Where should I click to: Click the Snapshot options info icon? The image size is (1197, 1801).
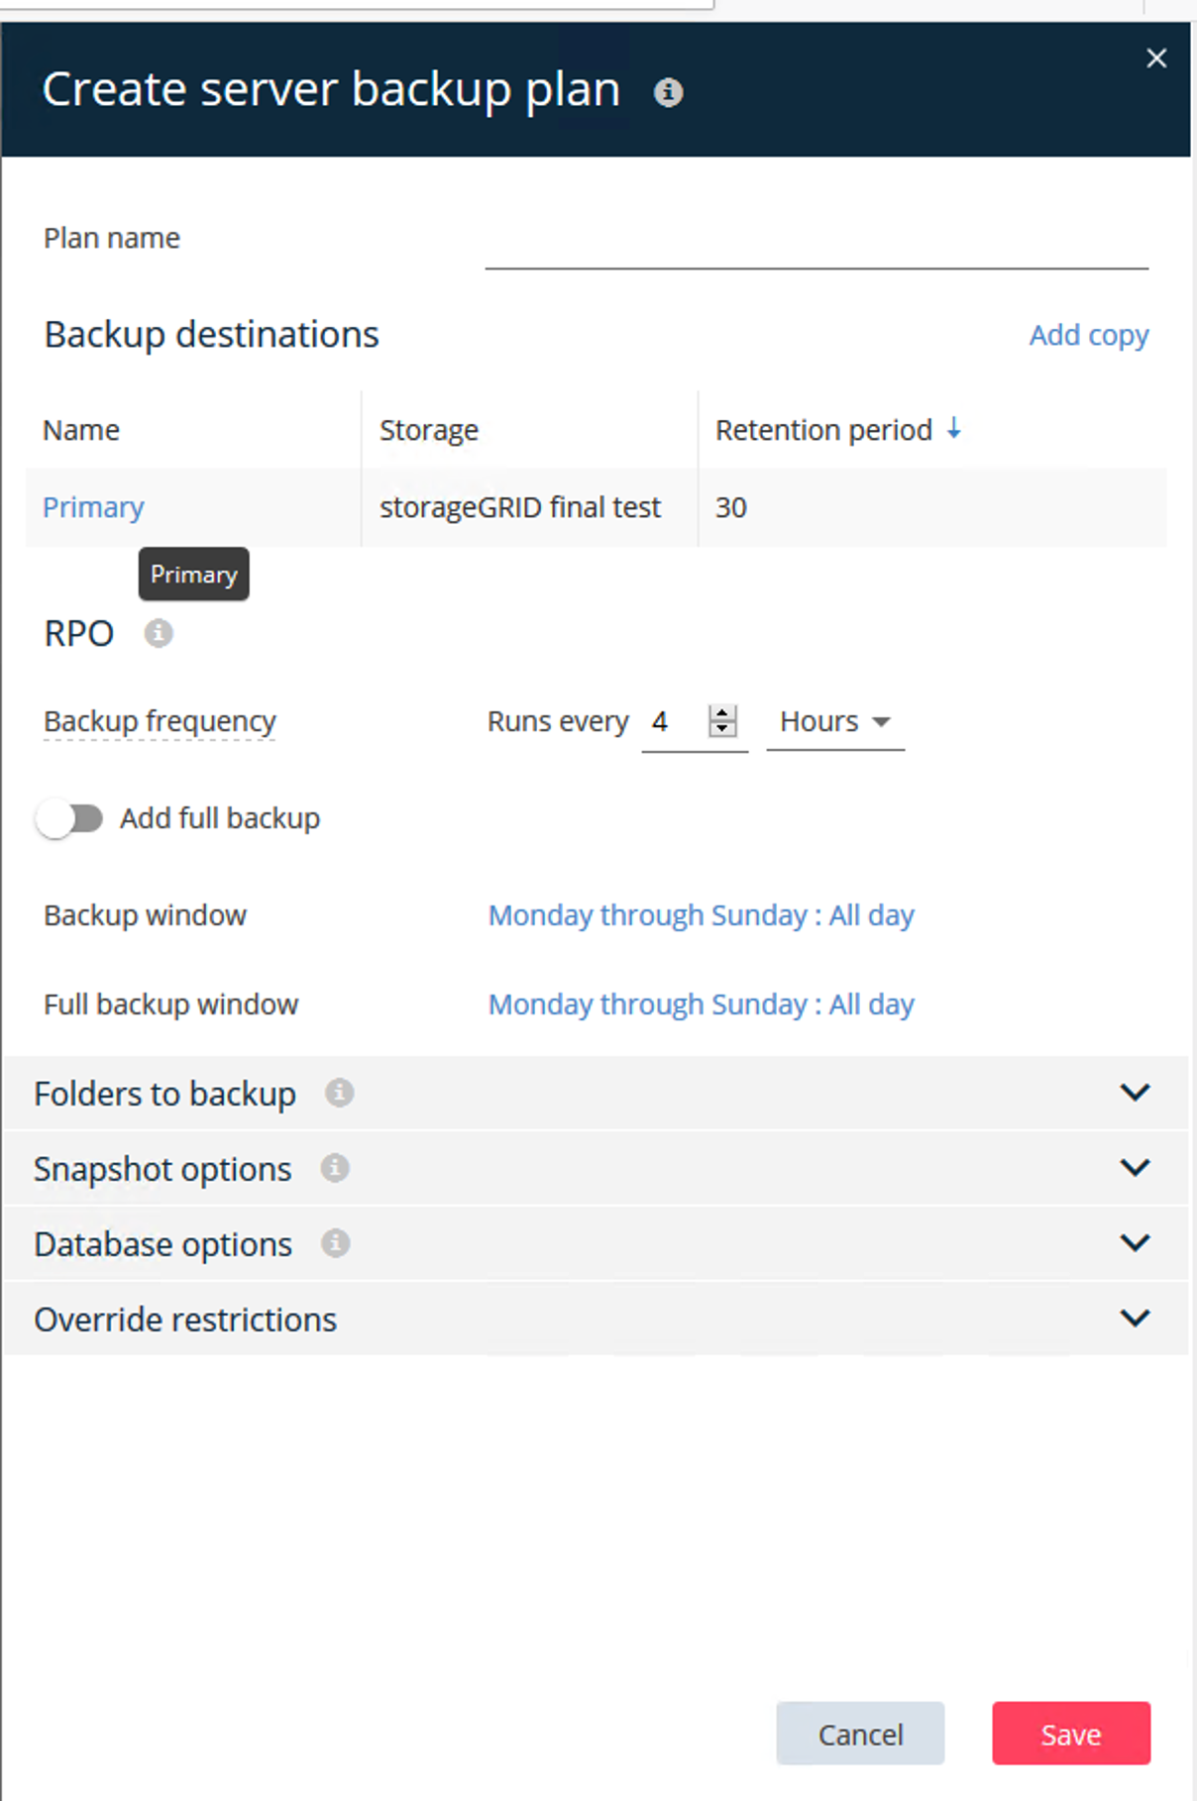coord(335,1168)
